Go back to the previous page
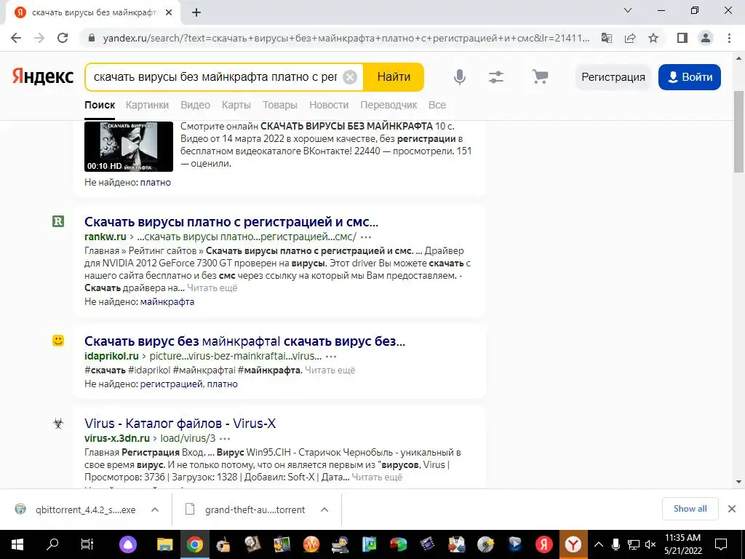Viewport: 745px width, 559px height. point(16,38)
